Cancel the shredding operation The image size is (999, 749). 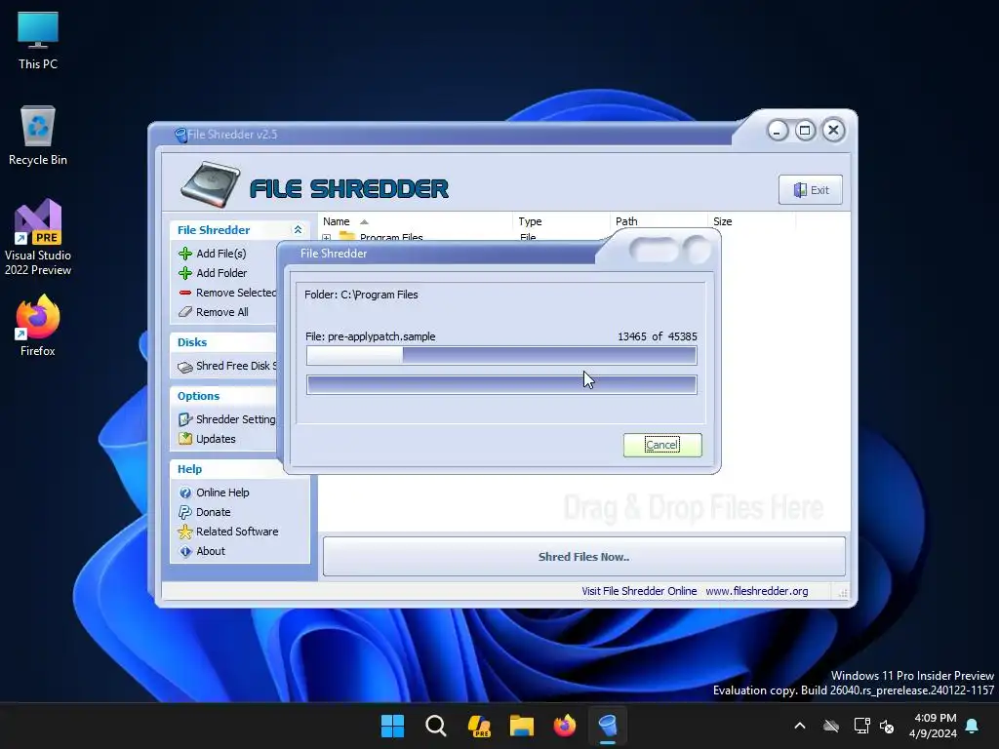pos(662,445)
